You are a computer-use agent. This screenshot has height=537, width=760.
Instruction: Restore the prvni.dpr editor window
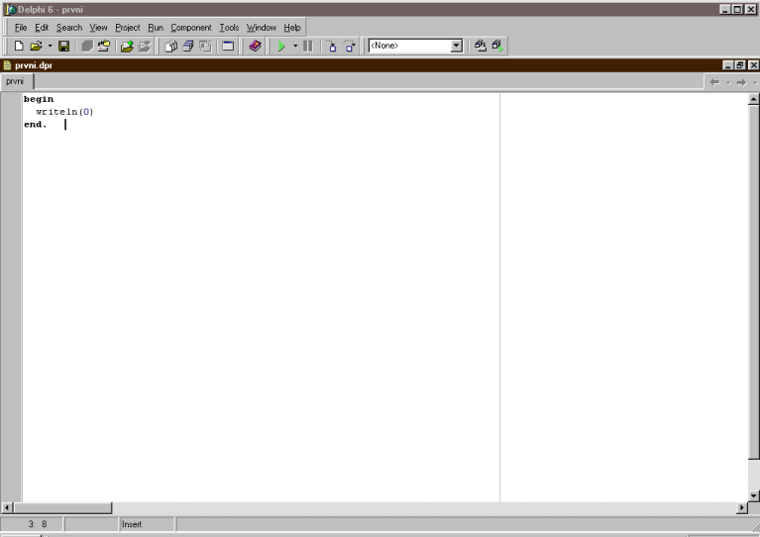coord(740,65)
